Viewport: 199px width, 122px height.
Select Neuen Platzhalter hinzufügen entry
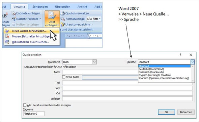pos(32,36)
